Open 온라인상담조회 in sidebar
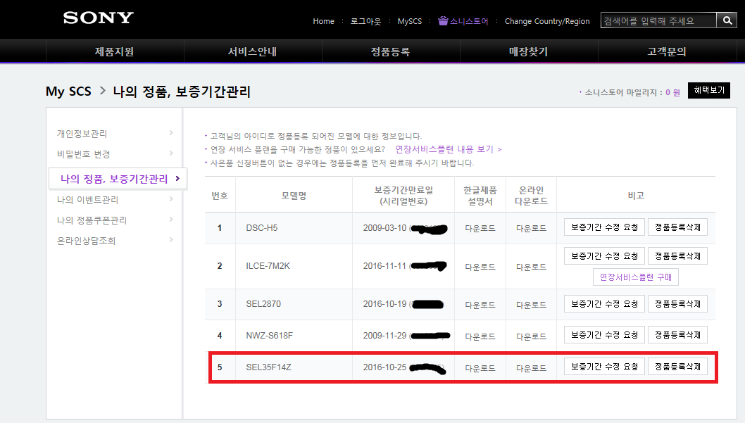Viewport: 745px width, 423px height. click(x=86, y=241)
